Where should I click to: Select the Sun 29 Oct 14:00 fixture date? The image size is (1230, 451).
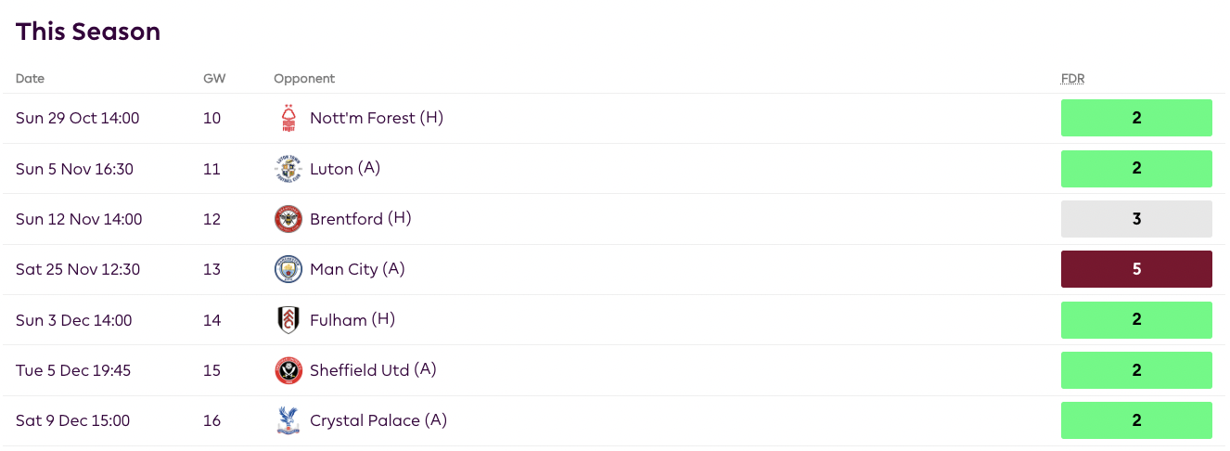click(78, 119)
